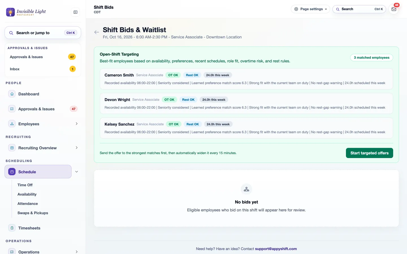Click the gear icon in Page settings

pyautogui.click(x=296, y=9)
